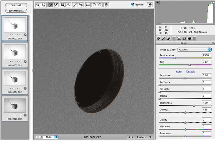Click the Exposure value field showing 0.00
This screenshot has width=215, height=141.
(207, 75)
